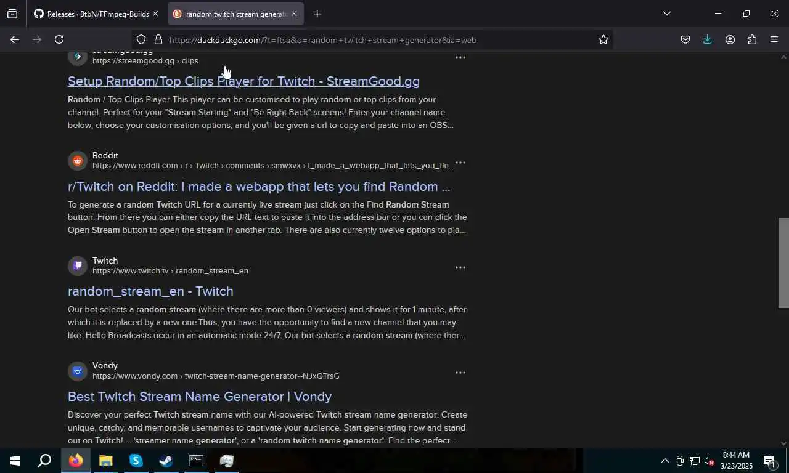Open Skype from taskbar
The image size is (789, 473).
136,461
